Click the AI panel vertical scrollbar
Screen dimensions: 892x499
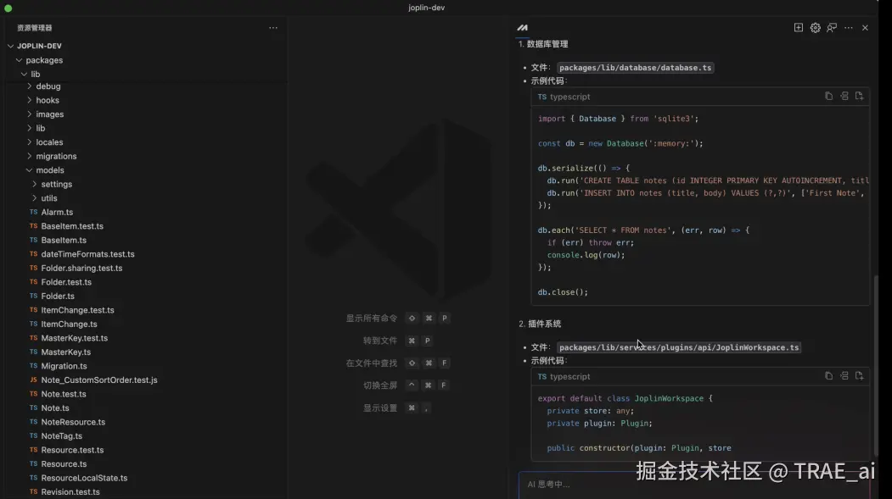point(876,364)
